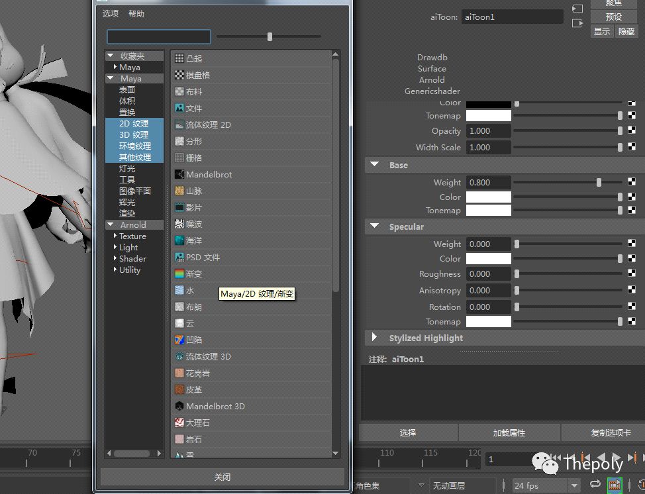Click Specular Color swatch
645x494 pixels.
coord(488,258)
